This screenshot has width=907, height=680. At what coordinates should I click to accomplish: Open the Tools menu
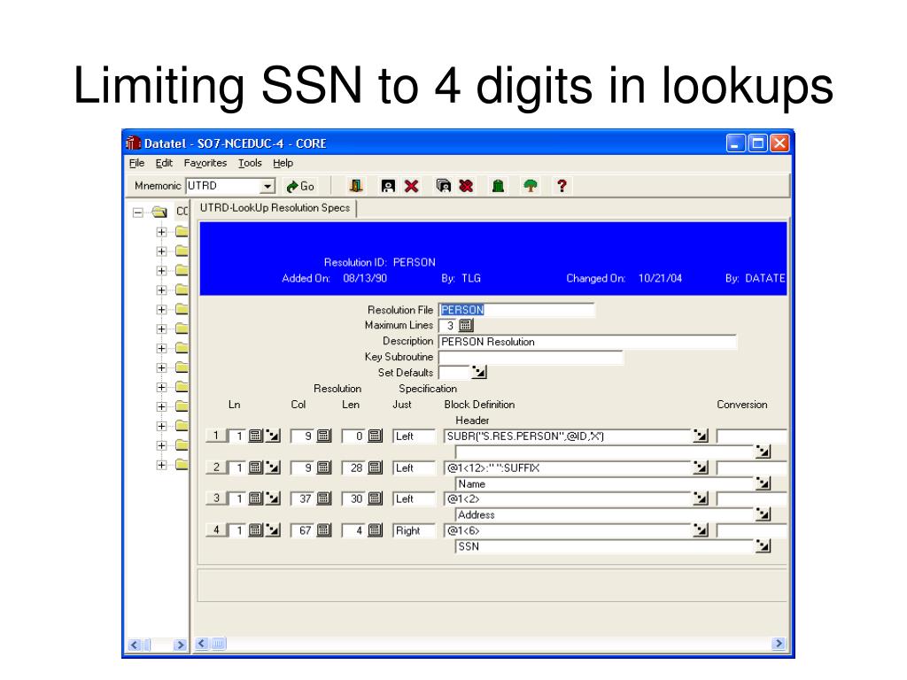tap(250, 163)
